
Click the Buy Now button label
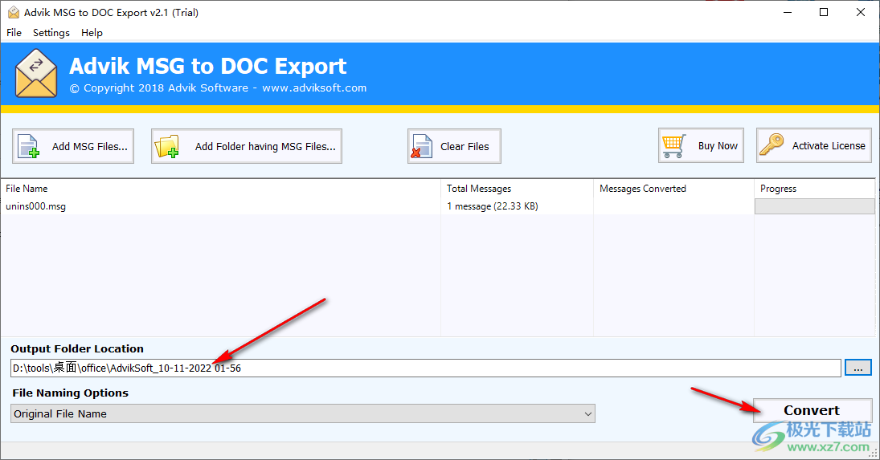tap(718, 145)
